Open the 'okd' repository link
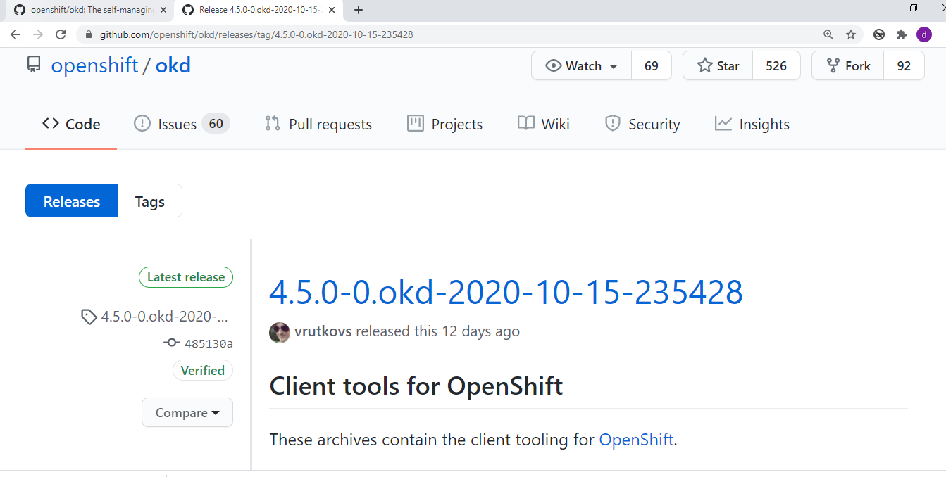This screenshot has height=477, width=946. tap(173, 65)
